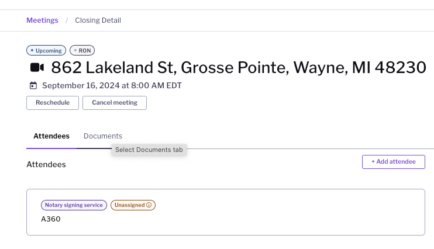Click the dot icon in the RON badge

coord(75,51)
